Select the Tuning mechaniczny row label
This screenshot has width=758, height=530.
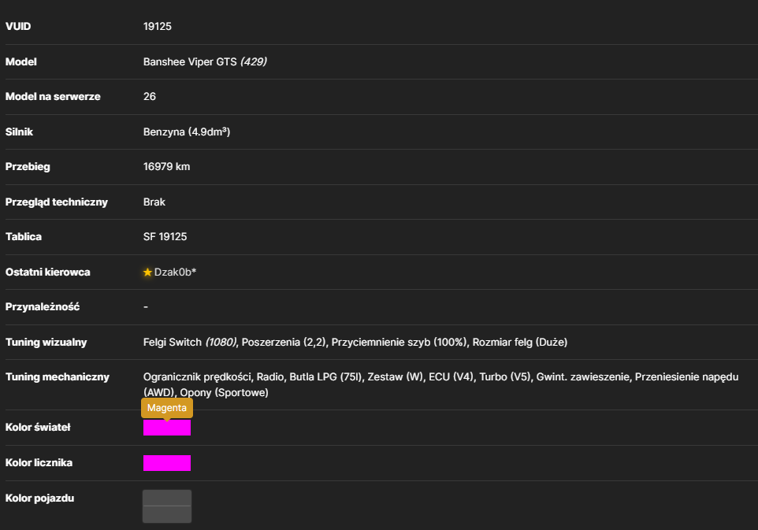[x=58, y=377]
